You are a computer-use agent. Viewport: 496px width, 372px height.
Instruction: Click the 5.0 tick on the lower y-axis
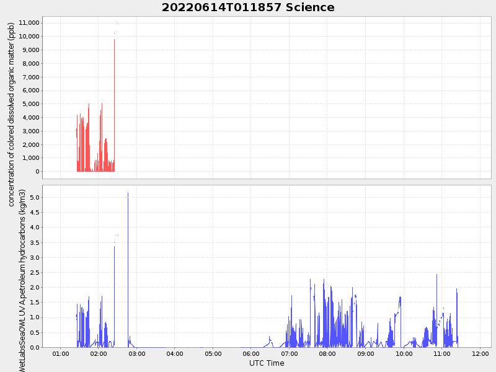(35, 197)
